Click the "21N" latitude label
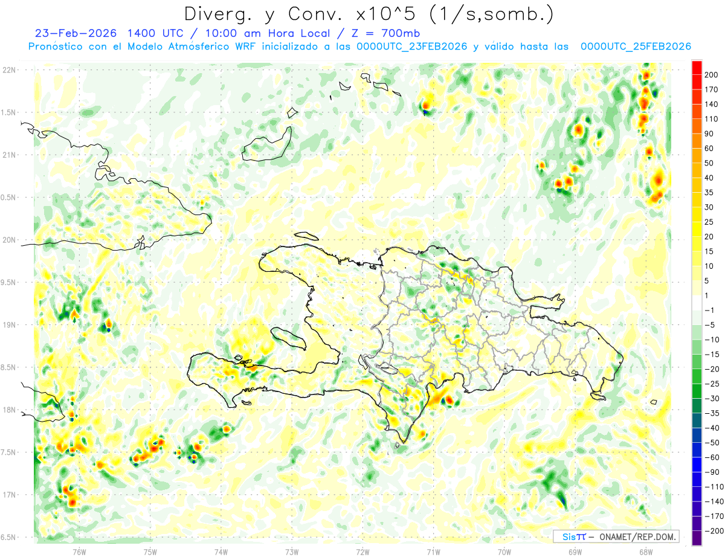This screenshot has height=560, width=725. (x=9, y=155)
